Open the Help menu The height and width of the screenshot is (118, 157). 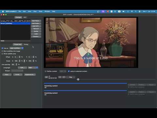tap(54, 11)
